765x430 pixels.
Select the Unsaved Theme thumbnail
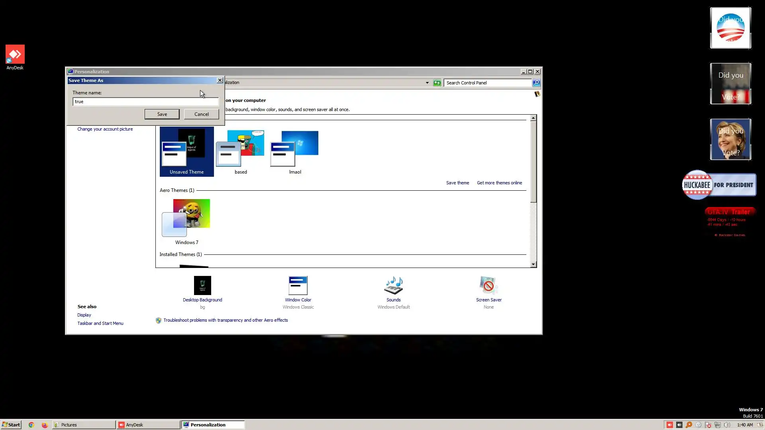tap(186, 152)
